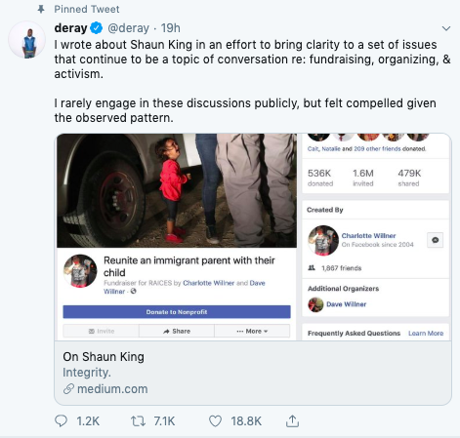Open the On Shaun King article title
The height and width of the screenshot is (438, 460).
[104, 357]
